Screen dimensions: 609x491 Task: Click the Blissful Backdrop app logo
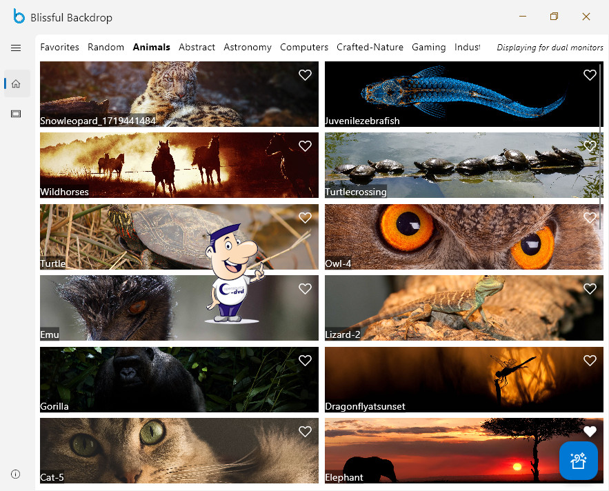tap(19, 17)
